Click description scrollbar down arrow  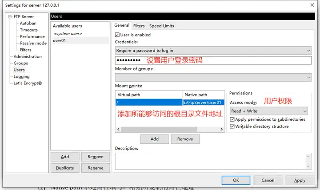coord(308,166)
